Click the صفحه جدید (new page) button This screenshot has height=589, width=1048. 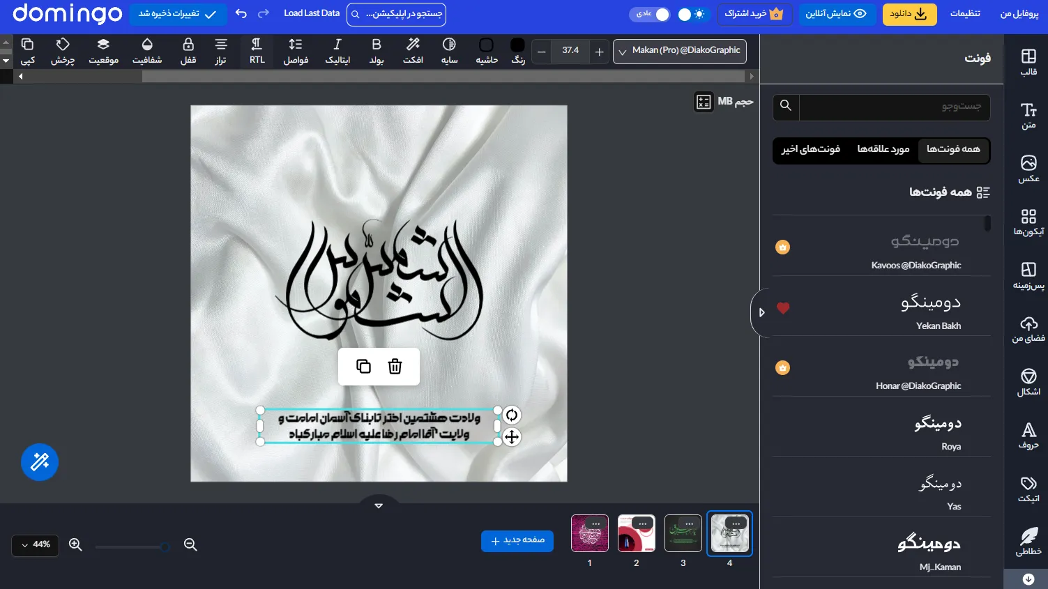[517, 541]
